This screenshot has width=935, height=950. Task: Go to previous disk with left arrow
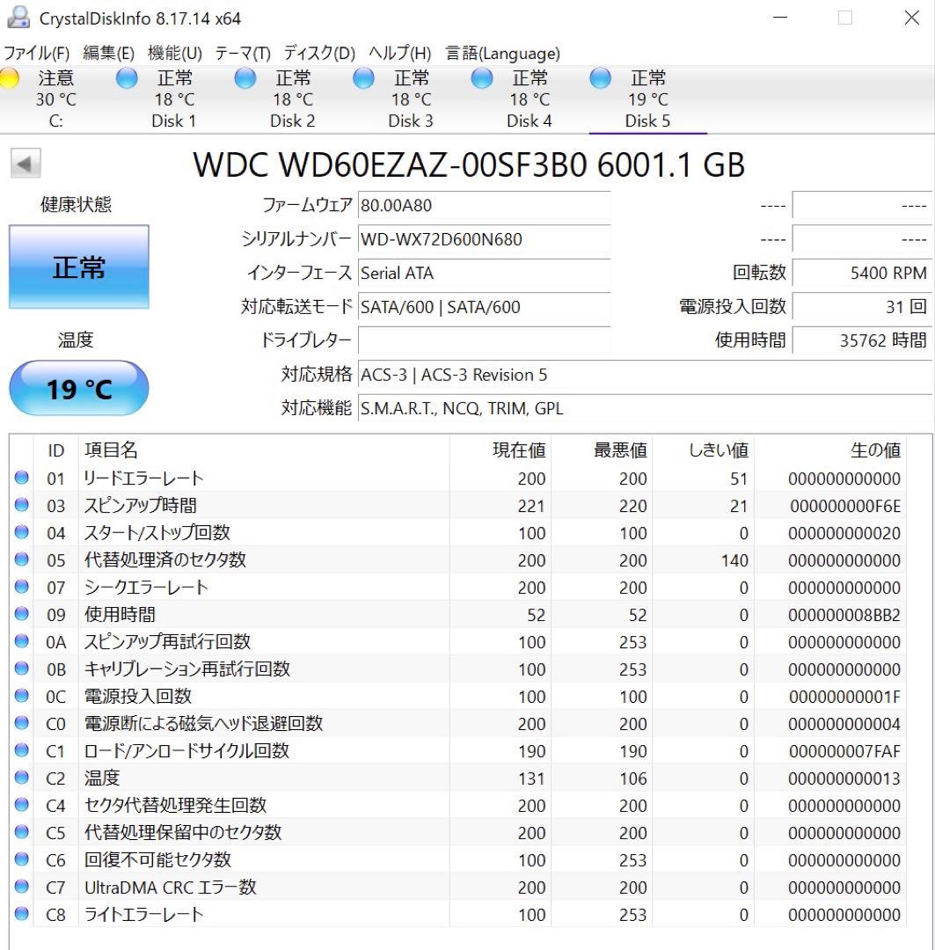26,164
